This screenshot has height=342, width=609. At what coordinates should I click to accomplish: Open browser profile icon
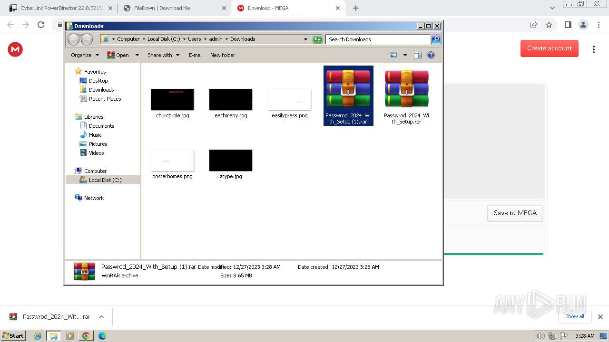pos(583,25)
